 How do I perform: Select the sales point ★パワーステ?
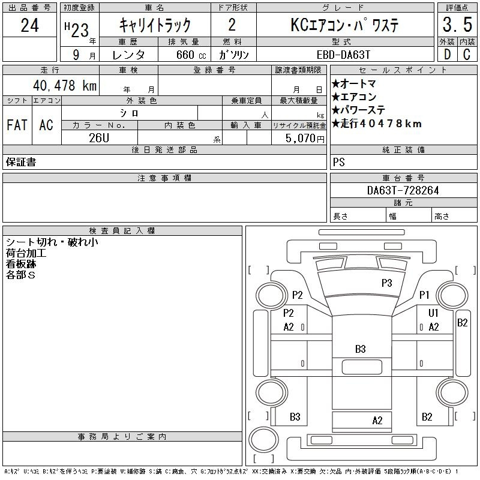coord(358,110)
